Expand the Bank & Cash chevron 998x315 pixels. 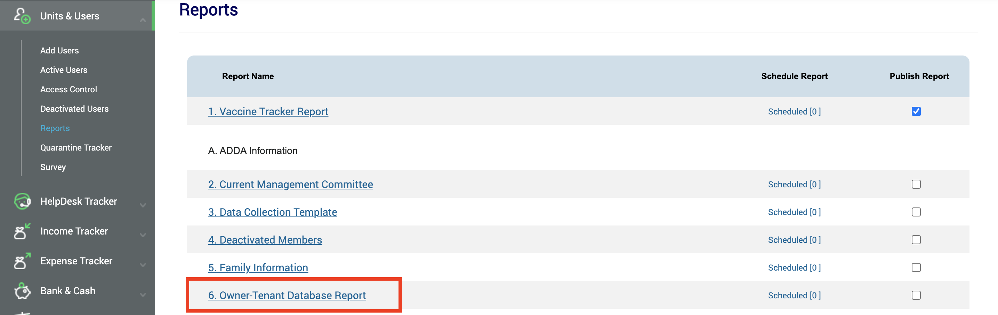click(x=143, y=295)
